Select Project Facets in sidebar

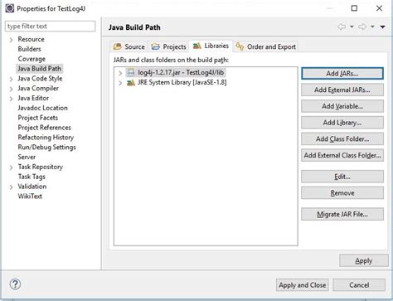(x=38, y=118)
